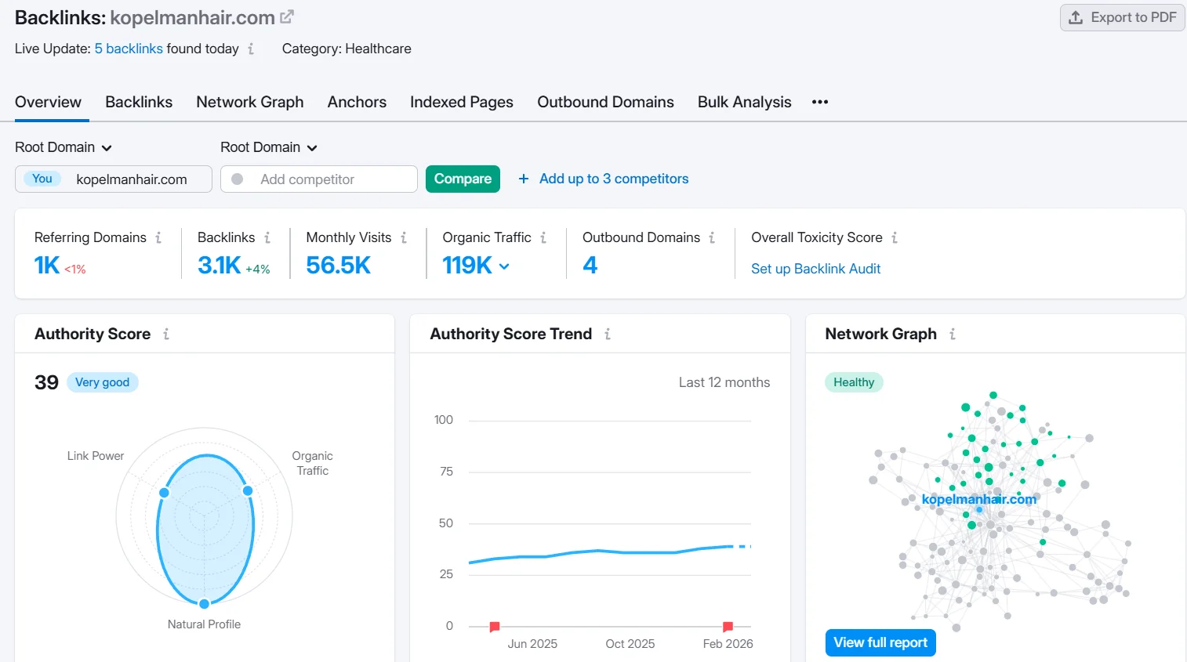The height and width of the screenshot is (662, 1187).
Task: Click info icon next to Referring Domains
Action: pyautogui.click(x=158, y=237)
